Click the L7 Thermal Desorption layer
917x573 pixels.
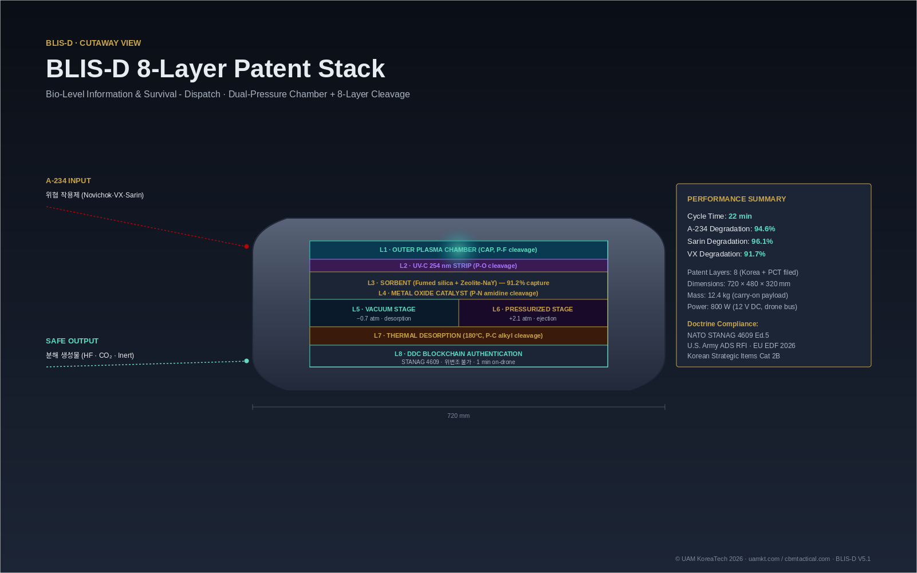(458, 336)
